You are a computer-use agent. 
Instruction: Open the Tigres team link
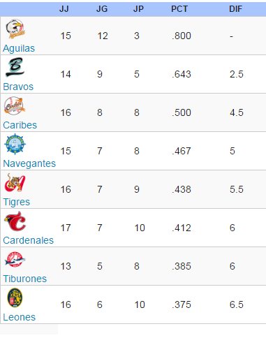(16, 202)
